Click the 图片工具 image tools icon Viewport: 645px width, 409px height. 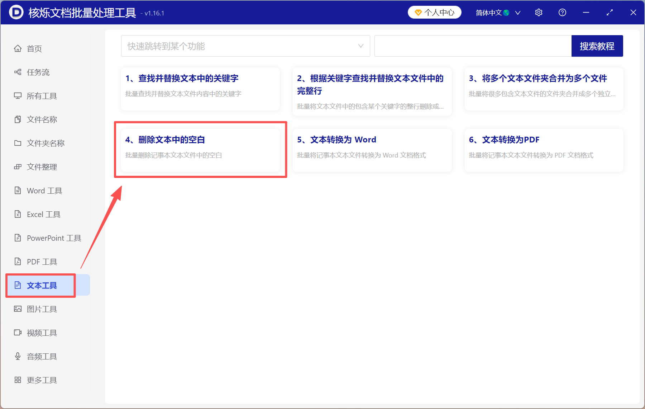(x=18, y=309)
